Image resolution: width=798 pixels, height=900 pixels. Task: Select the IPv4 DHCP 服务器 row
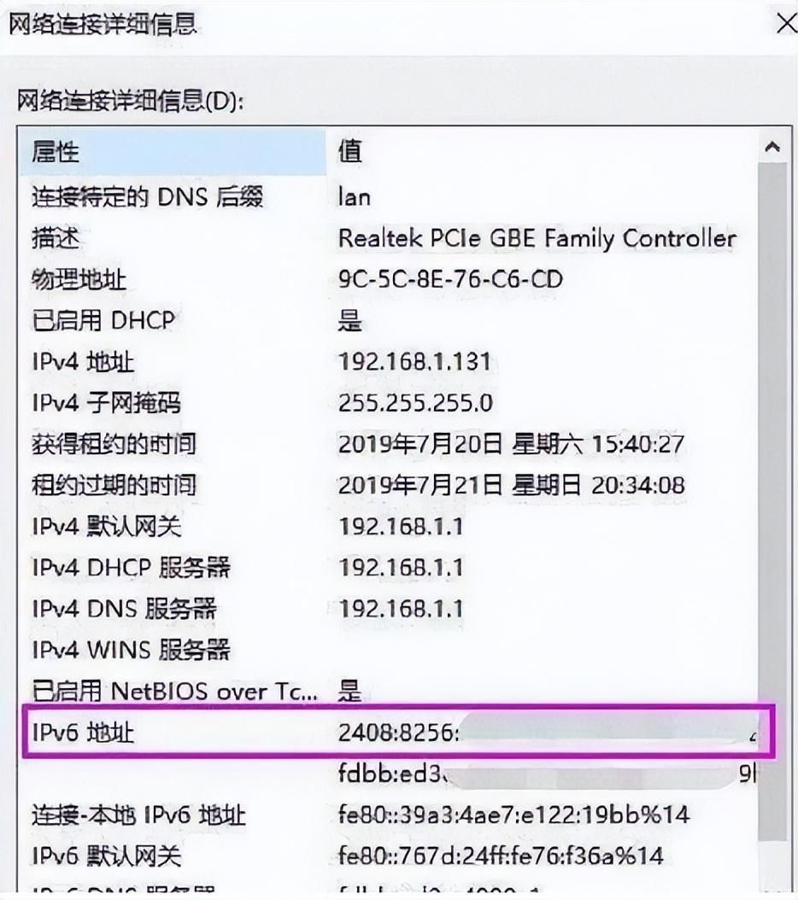click(389, 568)
